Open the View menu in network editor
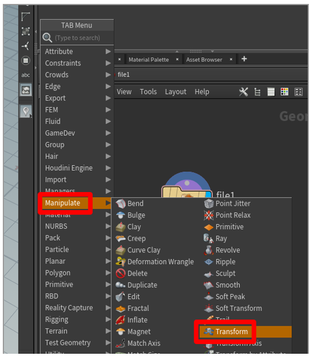This screenshot has height=356, width=310. click(x=124, y=92)
